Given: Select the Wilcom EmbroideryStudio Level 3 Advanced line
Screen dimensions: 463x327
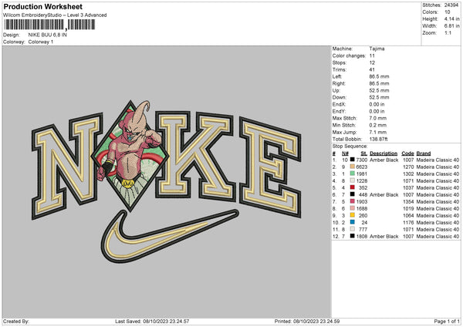Looking at the screenshot, I should [x=55, y=15].
